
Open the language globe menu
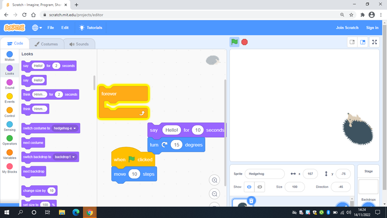tap(37, 28)
